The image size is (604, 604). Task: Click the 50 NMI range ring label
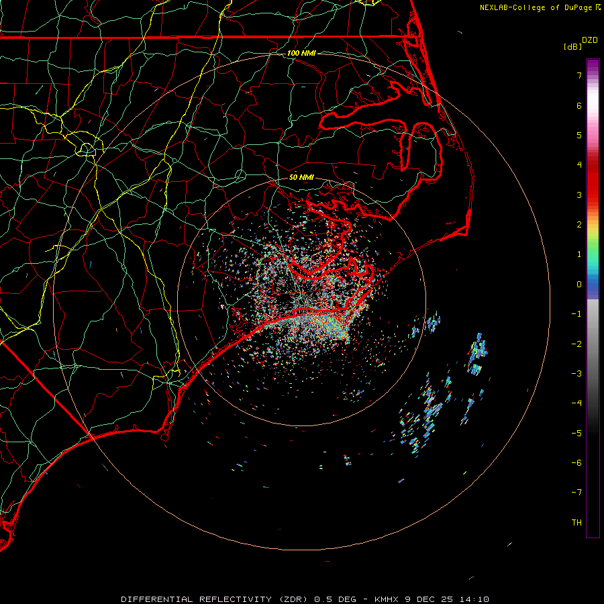click(x=301, y=177)
